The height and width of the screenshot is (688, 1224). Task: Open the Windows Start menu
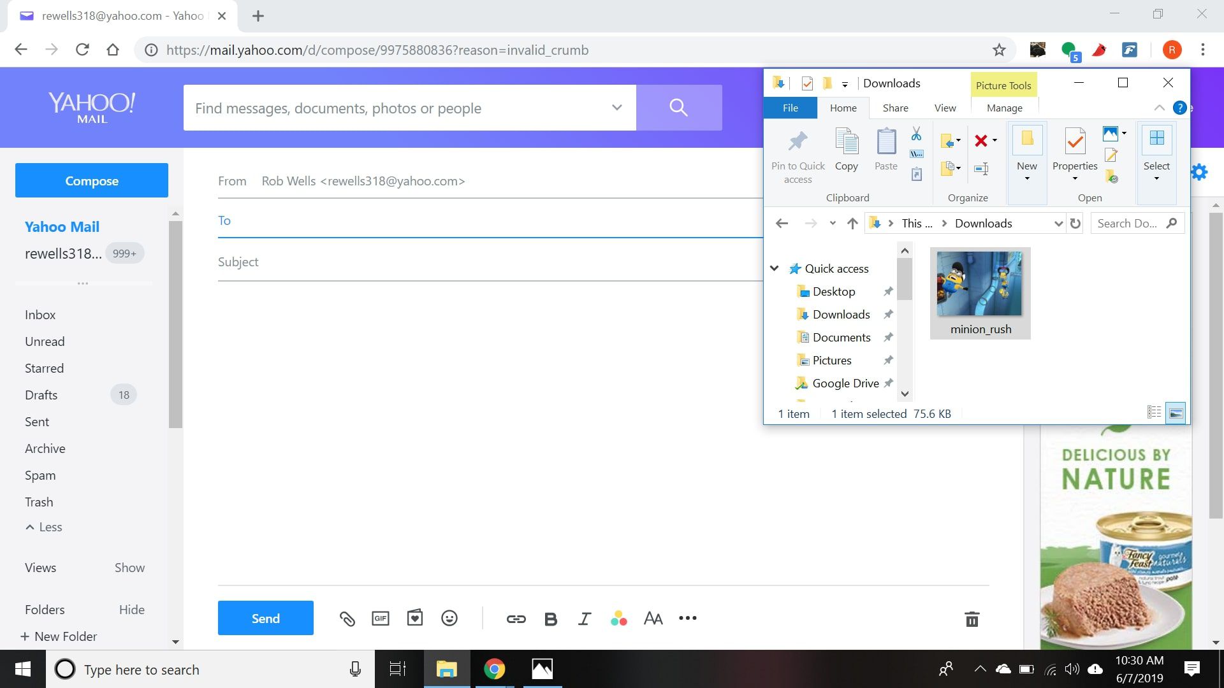point(23,669)
